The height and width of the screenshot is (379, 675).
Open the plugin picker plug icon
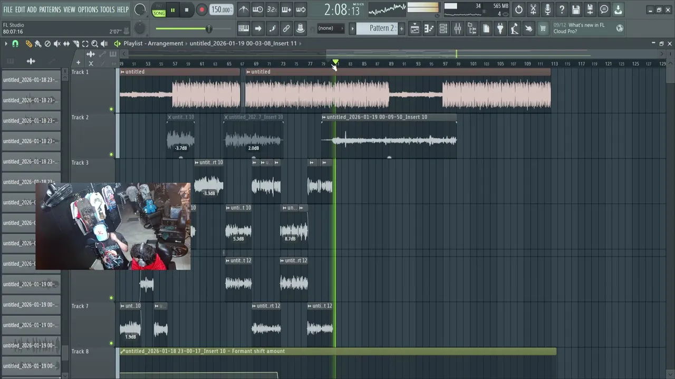500,28
